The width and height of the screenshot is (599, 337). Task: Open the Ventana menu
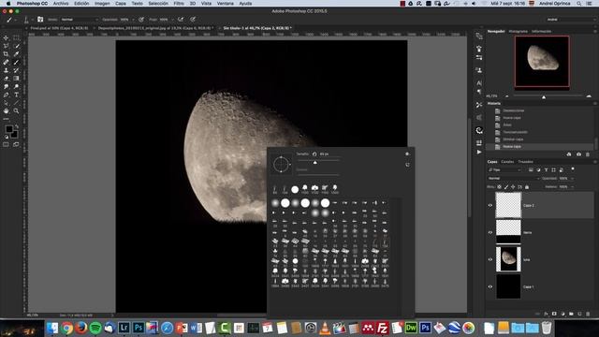click(x=225, y=4)
